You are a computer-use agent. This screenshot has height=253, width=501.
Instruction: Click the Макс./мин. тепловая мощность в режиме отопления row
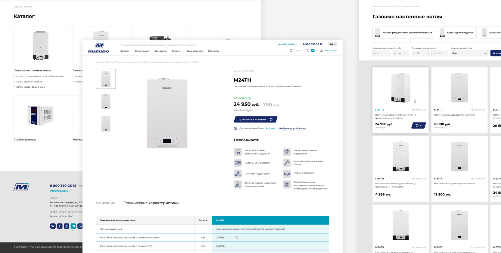coord(212,238)
